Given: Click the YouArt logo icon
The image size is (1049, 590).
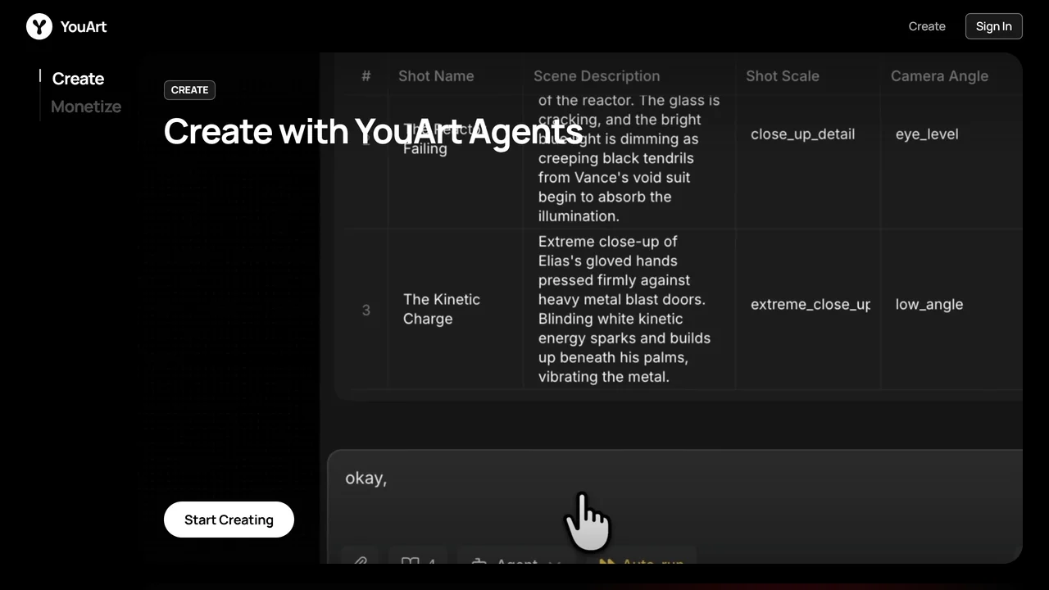Looking at the screenshot, I should [x=39, y=26].
